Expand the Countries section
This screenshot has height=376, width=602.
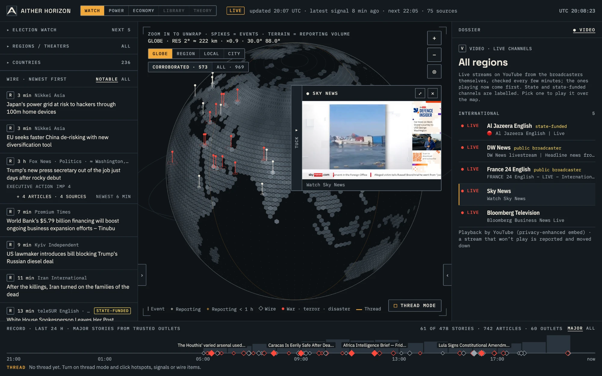pyautogui.click(x=69, y=62)
